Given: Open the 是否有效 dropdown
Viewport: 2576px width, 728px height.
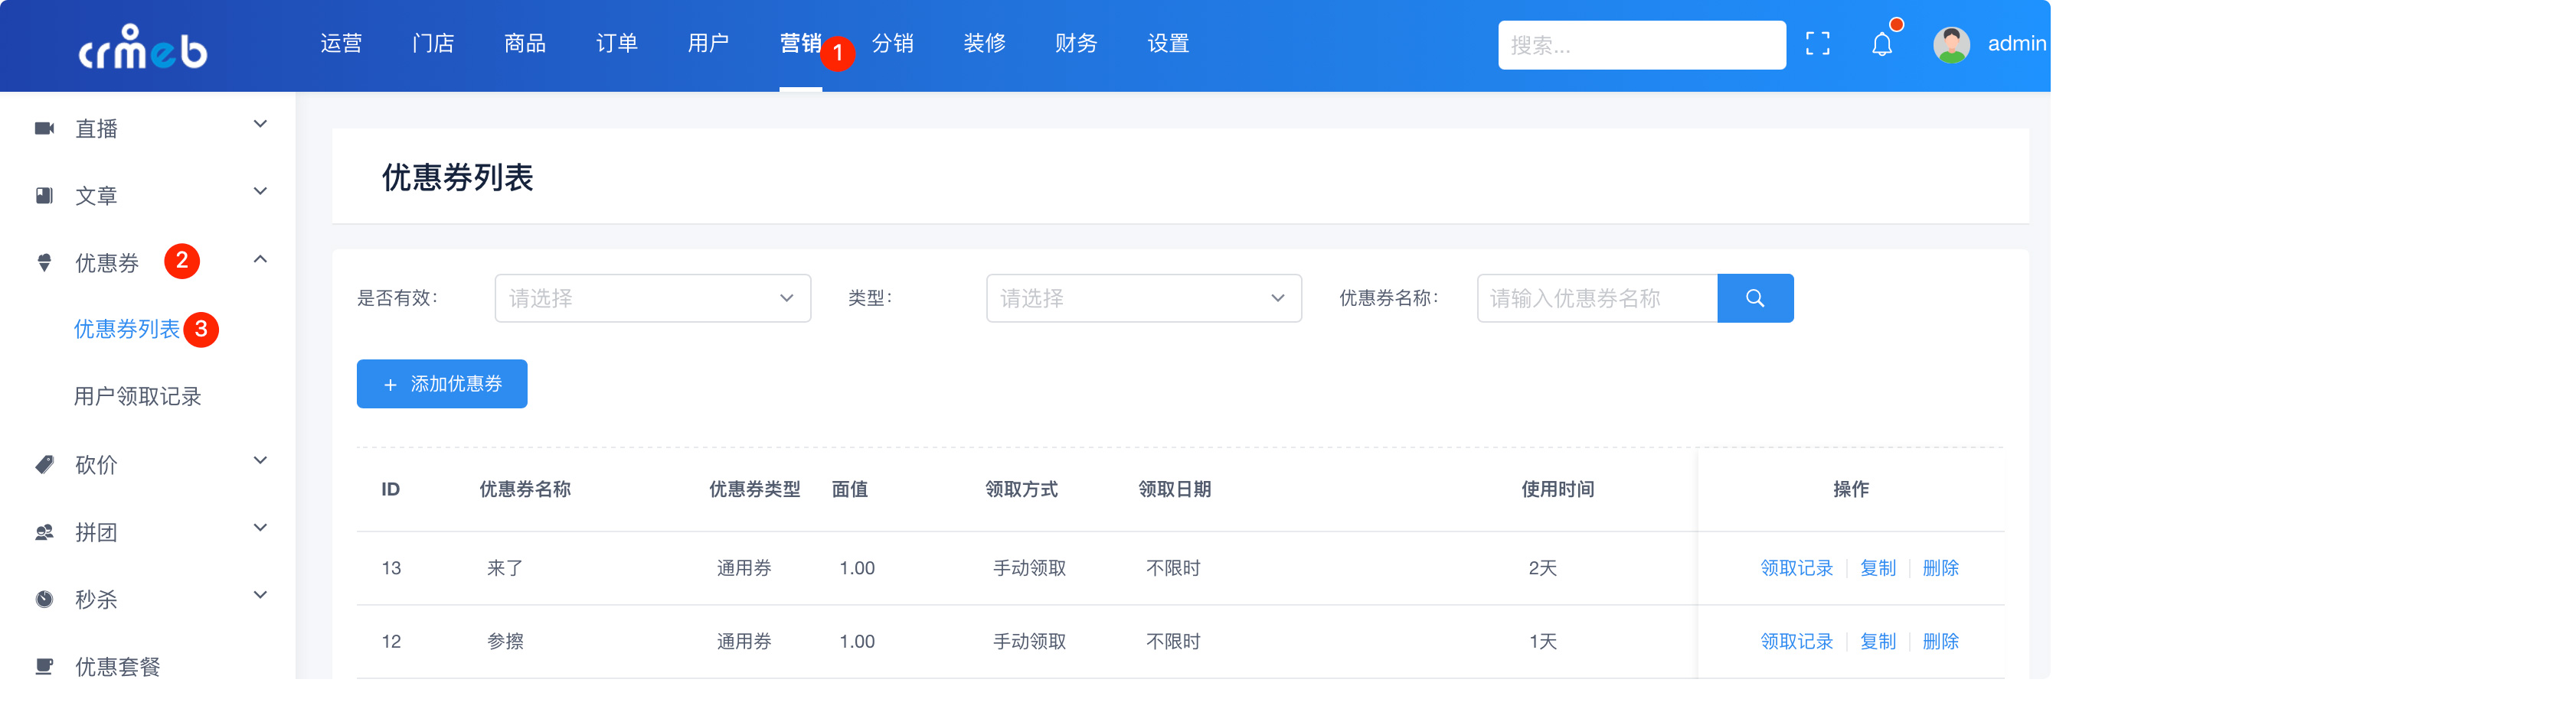Looking at the screenshot, I should click(x=652, y=297).
